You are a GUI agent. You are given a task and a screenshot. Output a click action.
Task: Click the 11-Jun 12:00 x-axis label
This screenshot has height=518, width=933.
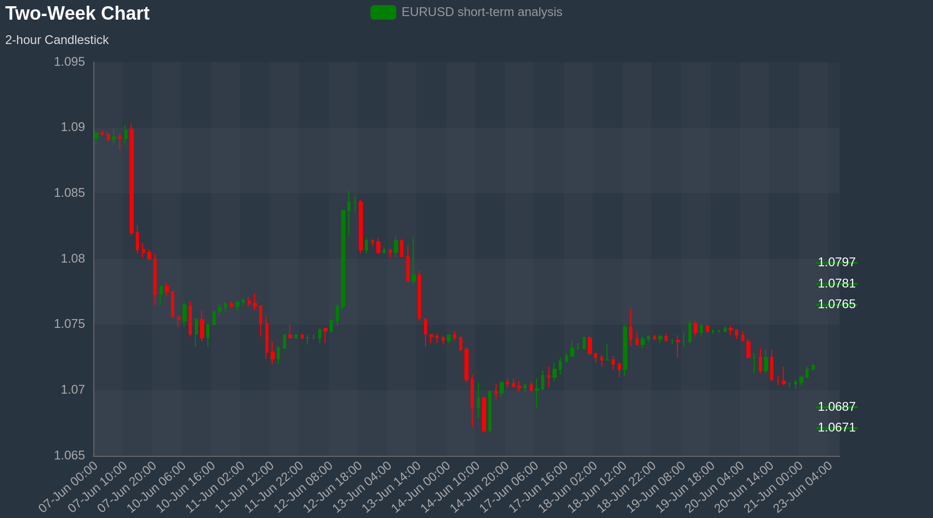coord(245,487)
